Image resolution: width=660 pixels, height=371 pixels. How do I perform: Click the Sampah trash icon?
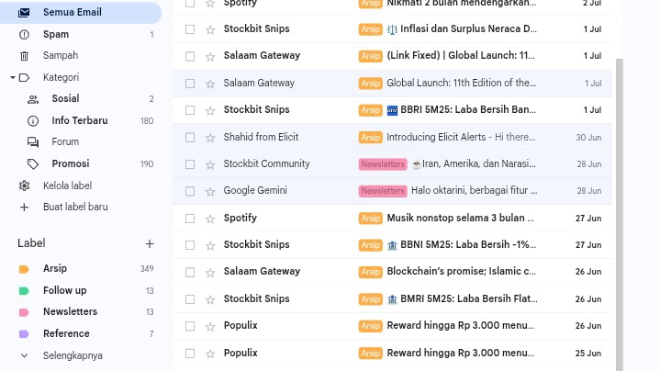tap(25, 56)
